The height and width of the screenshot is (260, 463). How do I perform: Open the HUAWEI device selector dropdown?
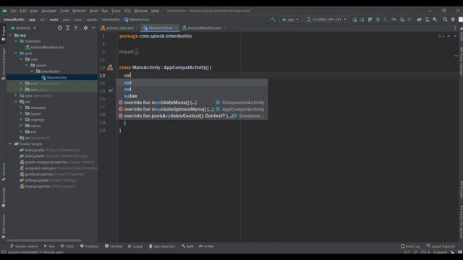click(326, 19)
